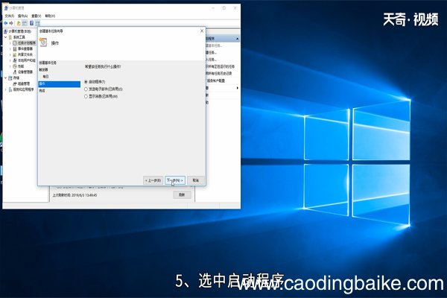447x298 pixels.
Task: Open the 文件(F) menu
Action: [x=10, y=16]
